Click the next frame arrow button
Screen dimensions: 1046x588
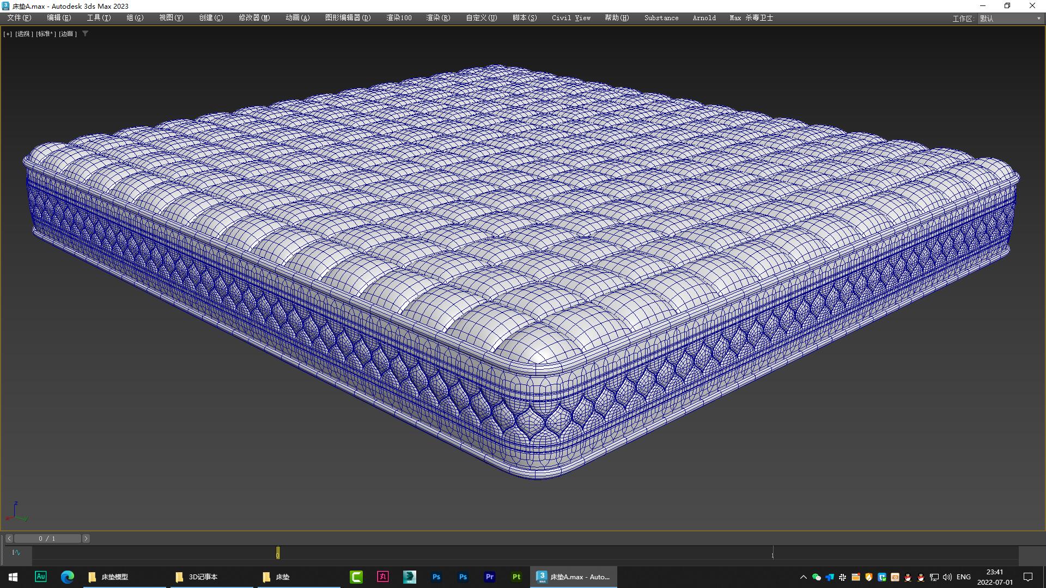tap(86, 538)
